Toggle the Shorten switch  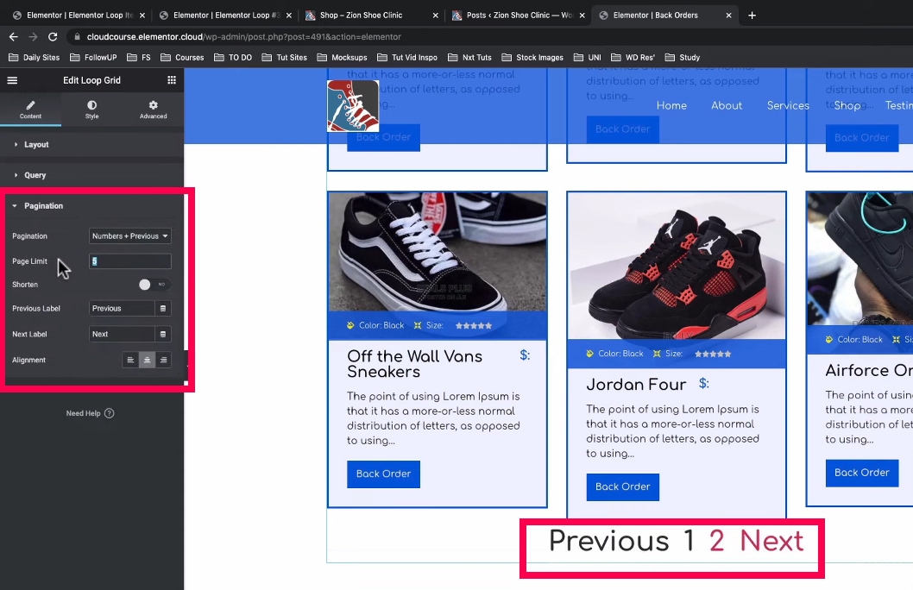[x=153, y=285]
